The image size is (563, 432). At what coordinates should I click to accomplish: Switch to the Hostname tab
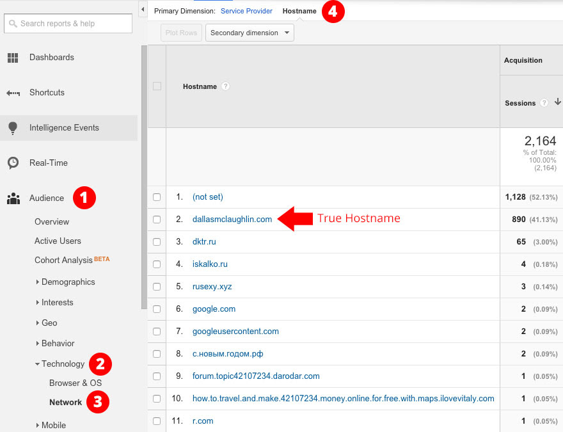tap(299, 10)
